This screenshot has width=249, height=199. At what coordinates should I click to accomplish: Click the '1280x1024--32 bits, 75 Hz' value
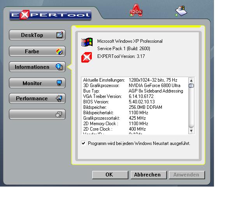coord(153,80)
